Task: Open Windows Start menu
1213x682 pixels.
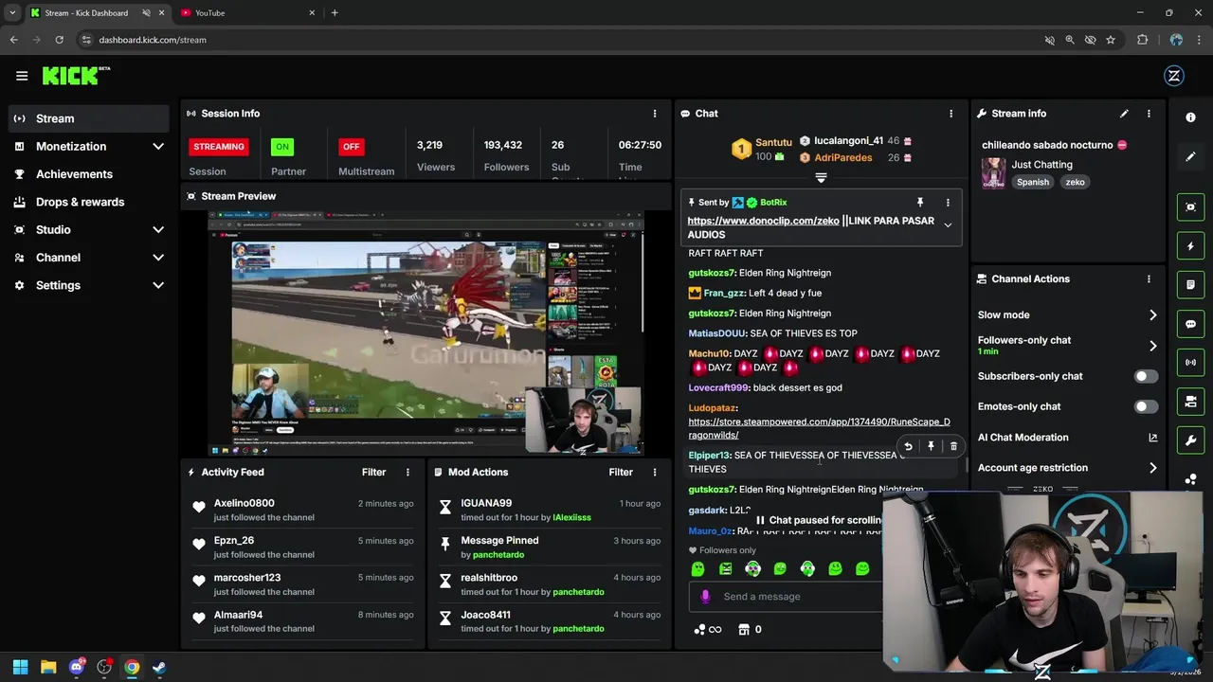Action: pos(20,668)
